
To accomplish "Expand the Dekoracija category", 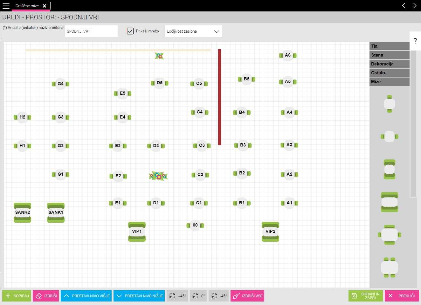I will click(390, 64).
